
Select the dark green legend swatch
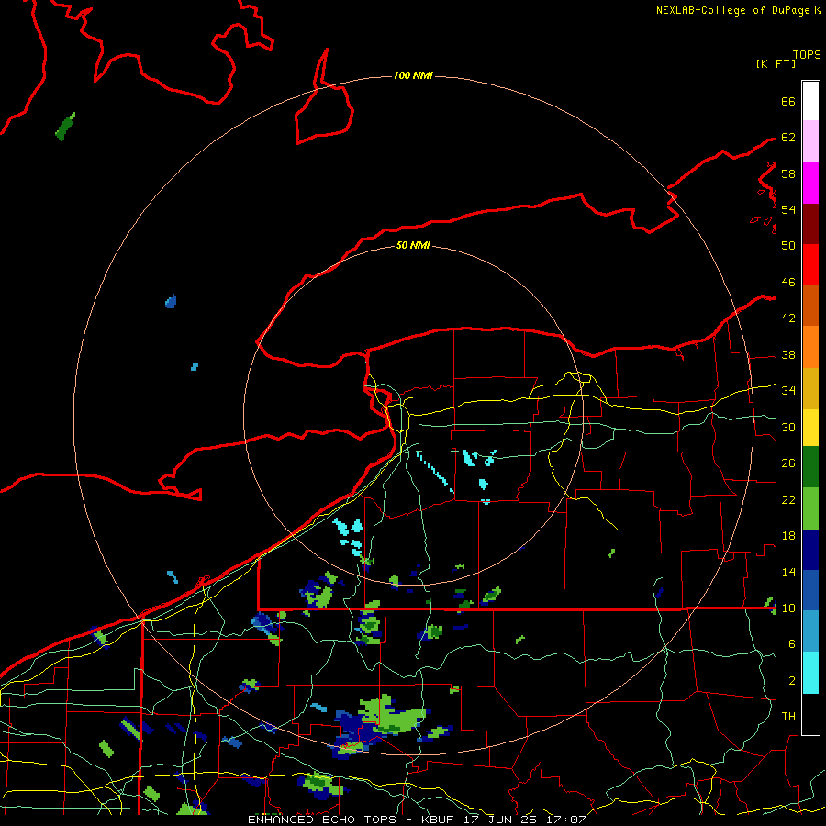810,467
